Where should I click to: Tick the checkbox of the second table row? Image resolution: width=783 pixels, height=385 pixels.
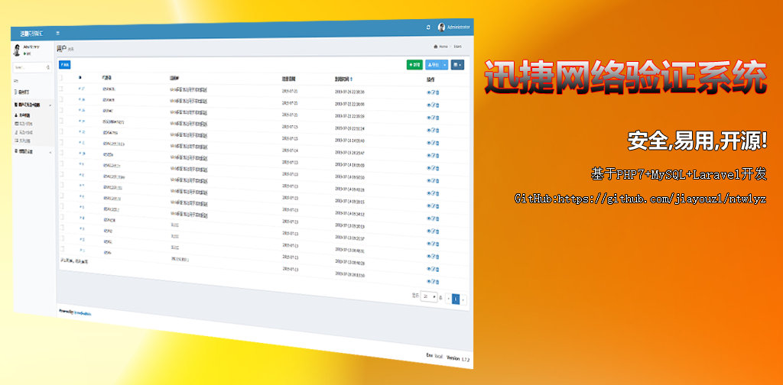(x=61, y=100)
